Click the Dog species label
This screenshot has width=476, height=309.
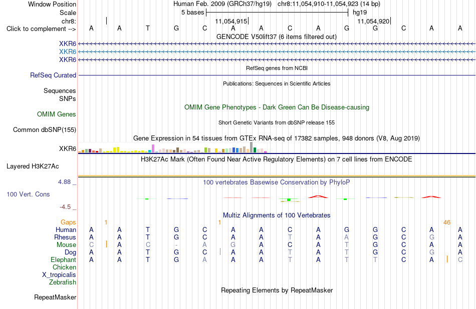(x=70, y=252)
